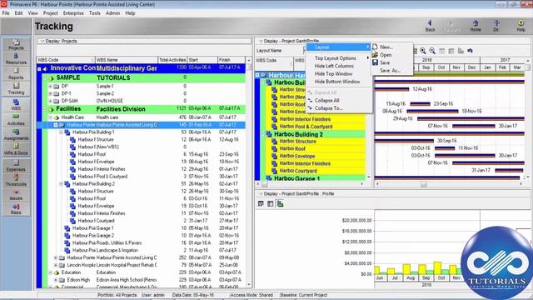Open the Issues view from sidebar
Viewport: 533px width, 300px height.
tap(16, 195)
